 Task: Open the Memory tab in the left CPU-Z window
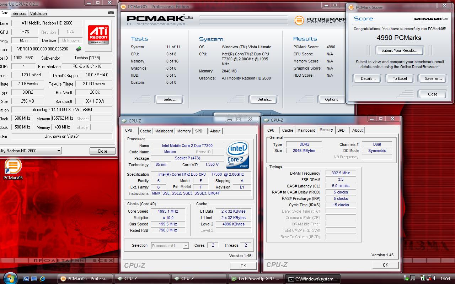coord(184,131)
